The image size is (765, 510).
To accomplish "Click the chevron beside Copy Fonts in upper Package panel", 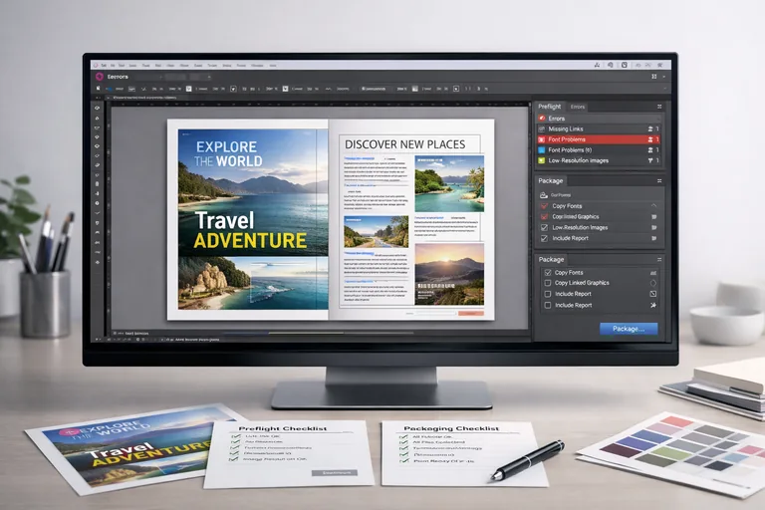I will (x=653, y=205).
